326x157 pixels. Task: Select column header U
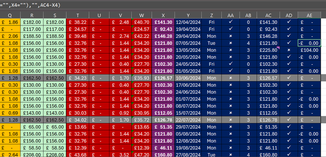pyautogui.click(x=99, y=15)
